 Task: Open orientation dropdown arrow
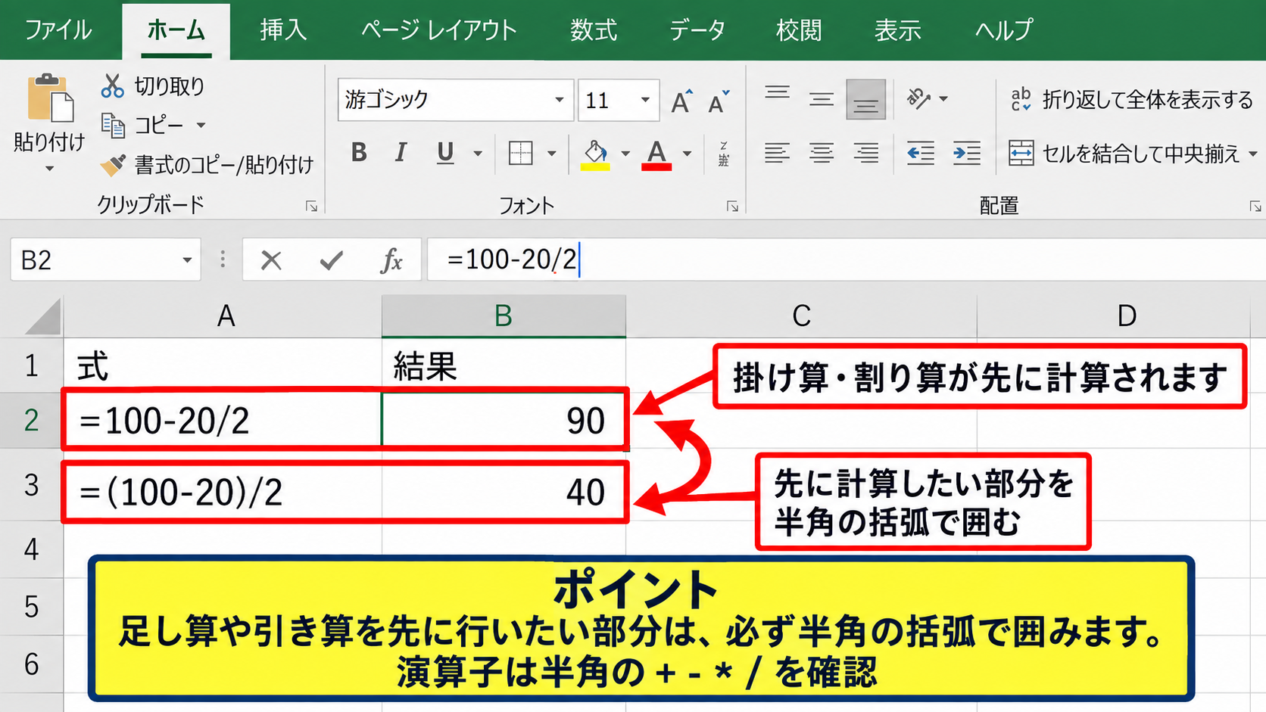pyautogui.click(x=943, y=98)
